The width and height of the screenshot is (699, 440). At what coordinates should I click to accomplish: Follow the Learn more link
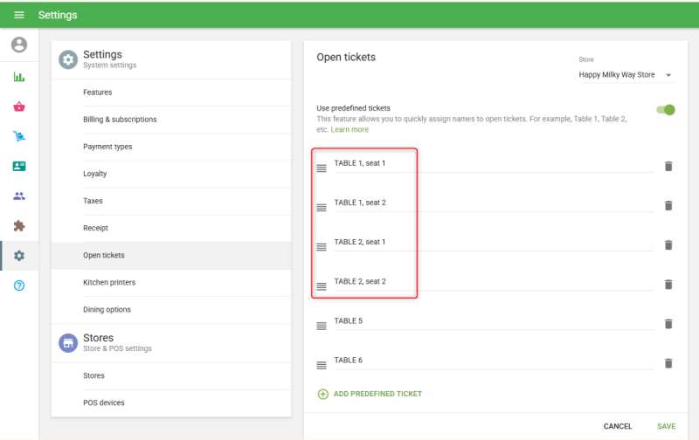(x=349, y=129)
